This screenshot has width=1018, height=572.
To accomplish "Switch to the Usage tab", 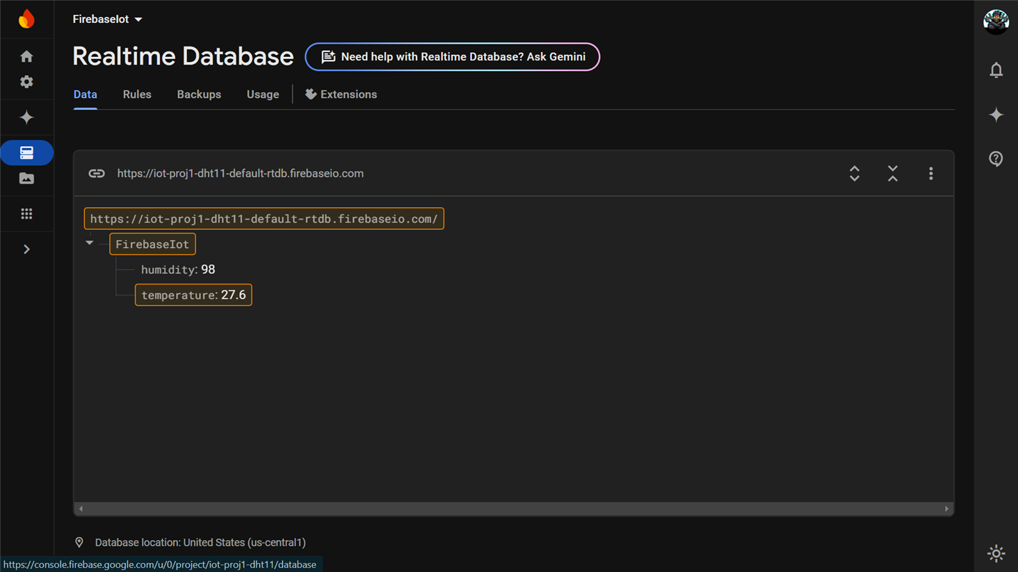I will (x=263, y=95).
